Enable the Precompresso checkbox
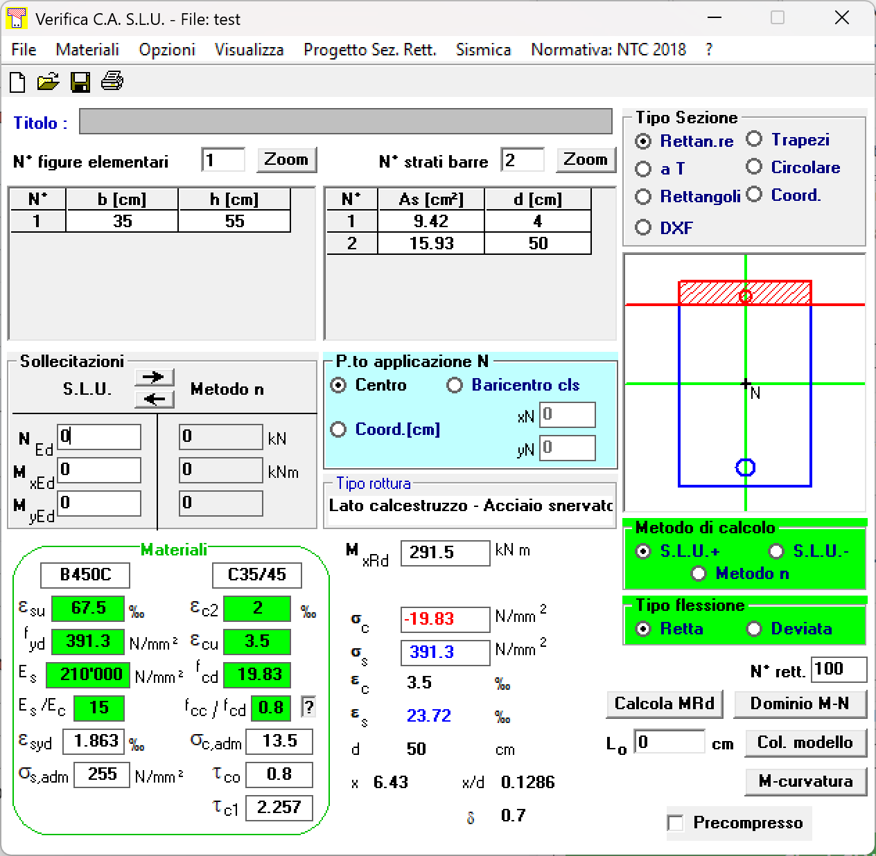876x856 pixels. [x=675, y=823]
